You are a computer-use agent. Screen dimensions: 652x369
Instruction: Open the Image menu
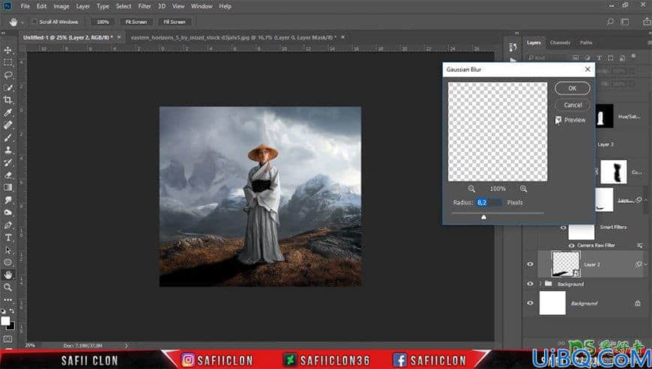[x=61, y=6]
